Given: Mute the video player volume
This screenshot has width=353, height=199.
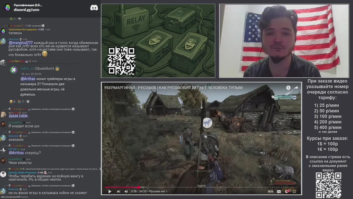Looking at the screenshot, I should tap(126, 191).
